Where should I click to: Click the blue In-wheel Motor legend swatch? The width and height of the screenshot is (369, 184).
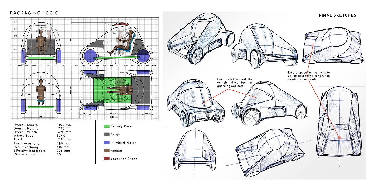[106, 143]
